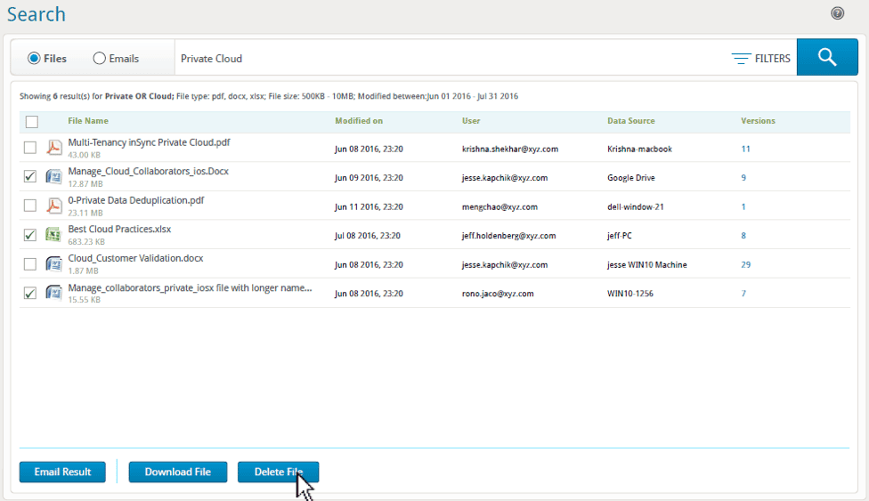
Task: Click the Download File button
Action: pos(178,472)
